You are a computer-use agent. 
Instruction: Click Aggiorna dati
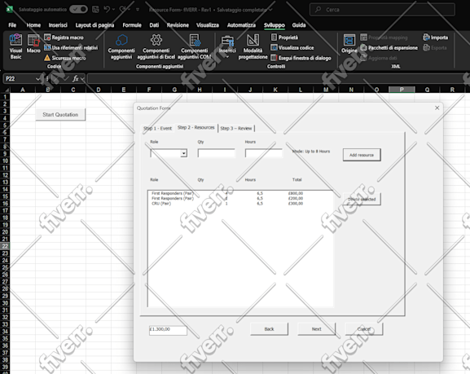point(379,58)
